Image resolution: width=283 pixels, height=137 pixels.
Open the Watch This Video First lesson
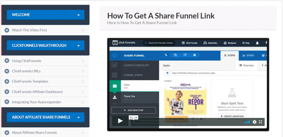click(x=44, y=30)
